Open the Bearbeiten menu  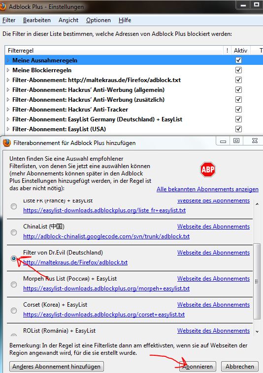[x=37, y=20]
